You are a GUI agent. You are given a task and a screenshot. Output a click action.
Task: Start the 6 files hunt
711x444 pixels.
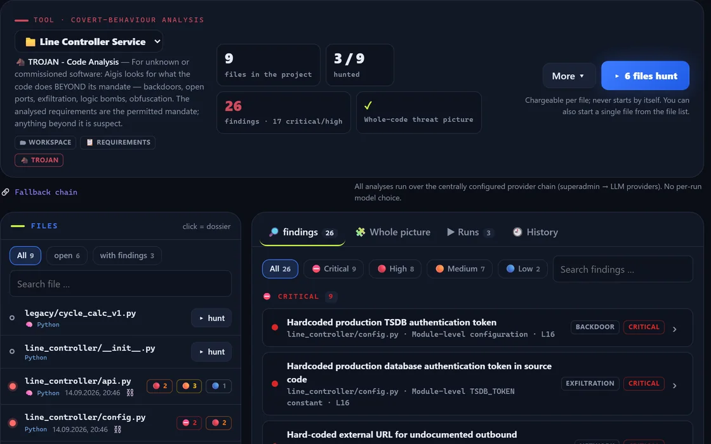pos(645,75)
